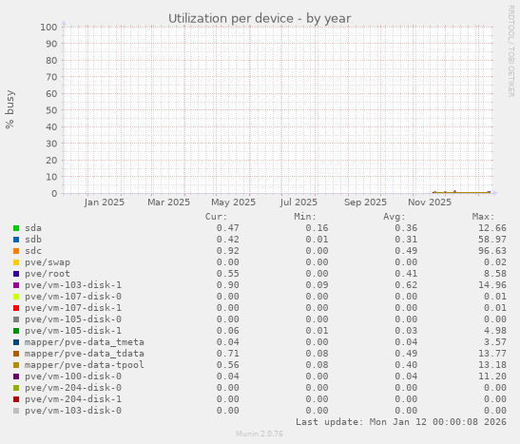Click the '% busy' y-axis label
Screen dimensions: 520x444
click(10, 109)
